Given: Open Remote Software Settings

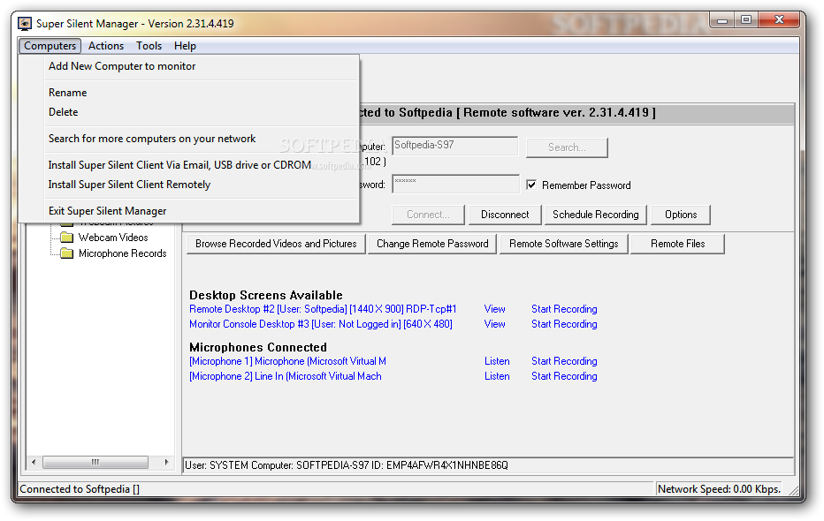Looking at the screenshot, I should coord(564,244).
